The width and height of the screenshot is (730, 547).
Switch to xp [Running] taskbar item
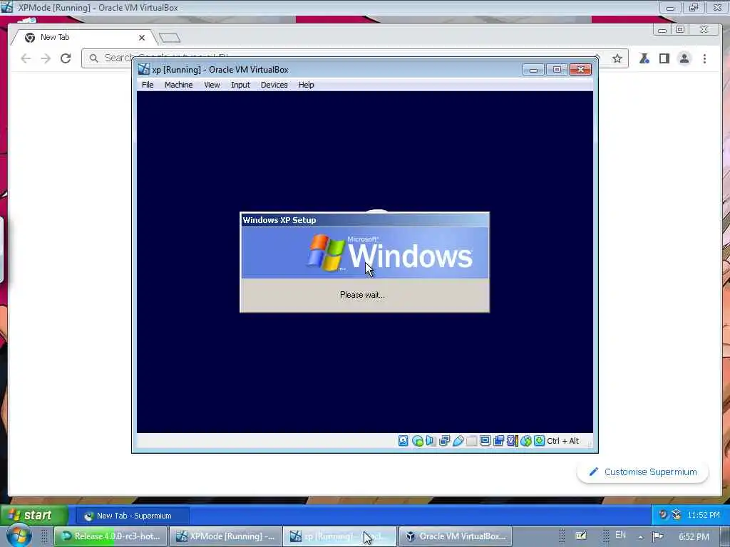point(340,536)
